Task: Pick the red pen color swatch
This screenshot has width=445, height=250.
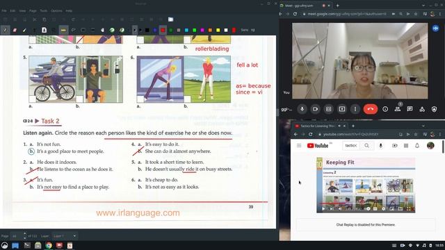Action: 163,30
